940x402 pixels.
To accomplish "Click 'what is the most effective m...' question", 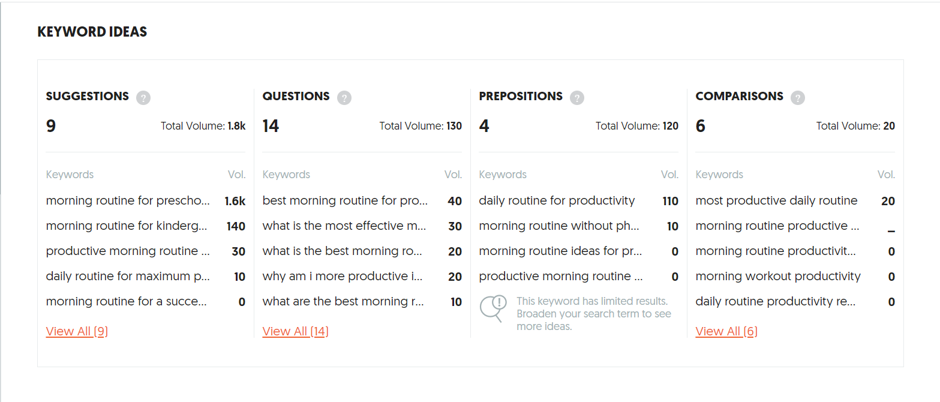I will pos(344,226).
